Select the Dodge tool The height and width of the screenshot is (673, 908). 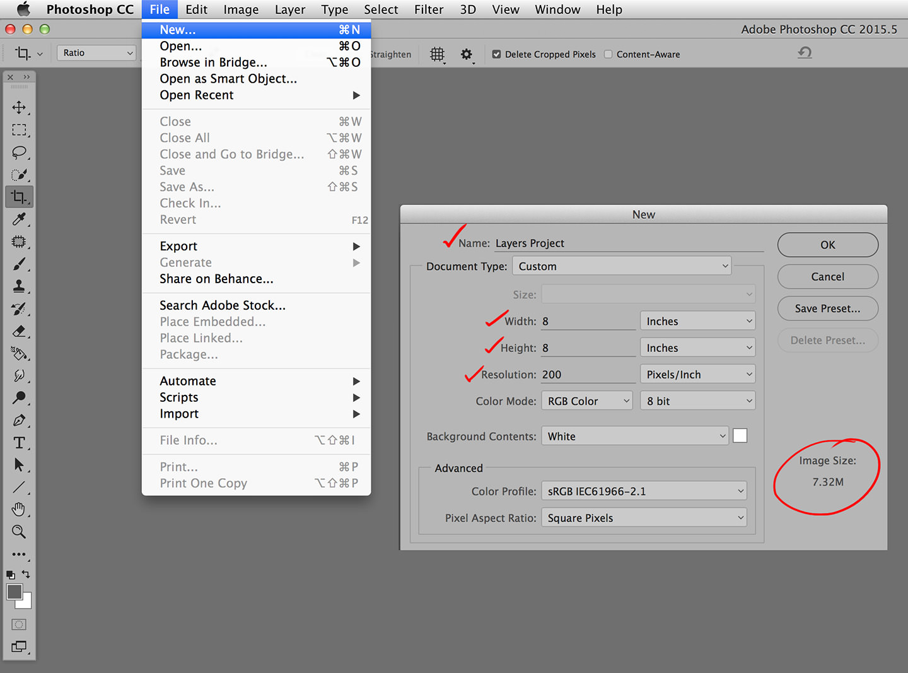click(x=19, y=398)
